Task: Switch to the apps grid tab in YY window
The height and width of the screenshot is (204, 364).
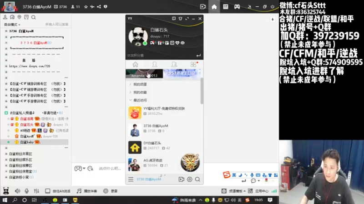Action: [x=193, y=64]
